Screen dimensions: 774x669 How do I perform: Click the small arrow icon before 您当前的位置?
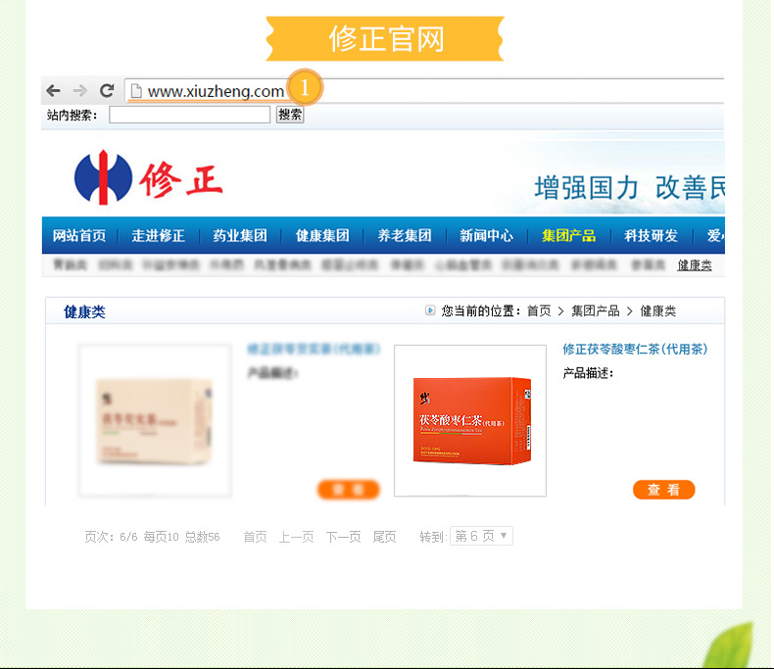tap(430, 311)
